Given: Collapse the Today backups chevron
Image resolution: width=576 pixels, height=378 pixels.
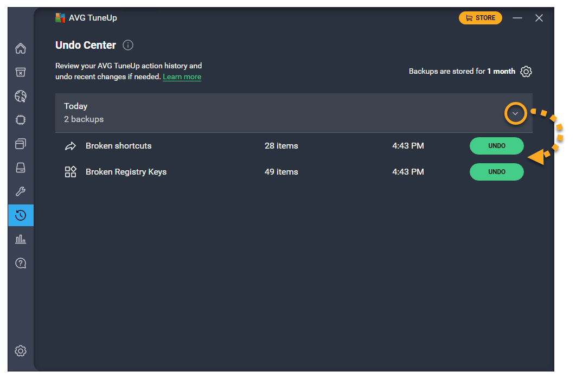Looking at the screenshot, I should pos(515,113).
